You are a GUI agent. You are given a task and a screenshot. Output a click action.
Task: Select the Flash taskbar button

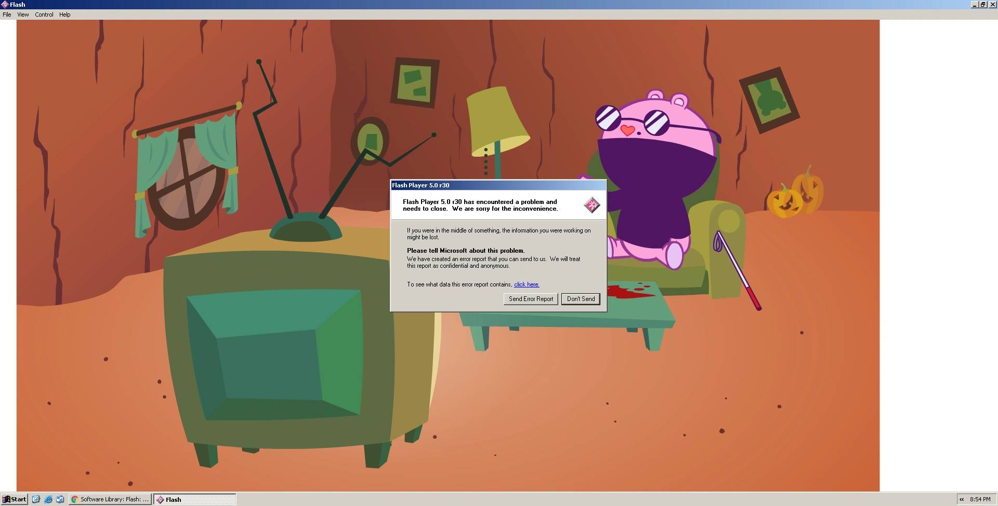tap(195, 499)
